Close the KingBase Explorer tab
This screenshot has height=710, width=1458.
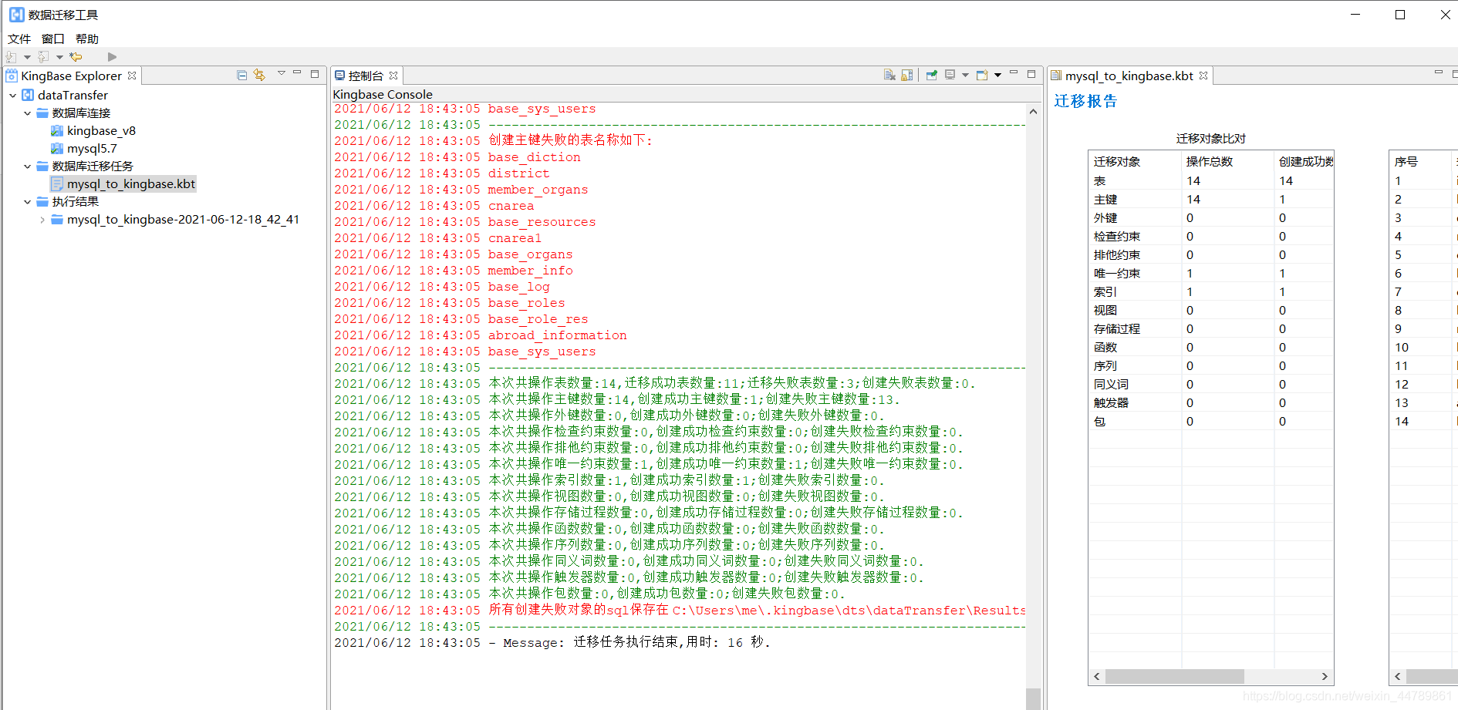(132, 76)
